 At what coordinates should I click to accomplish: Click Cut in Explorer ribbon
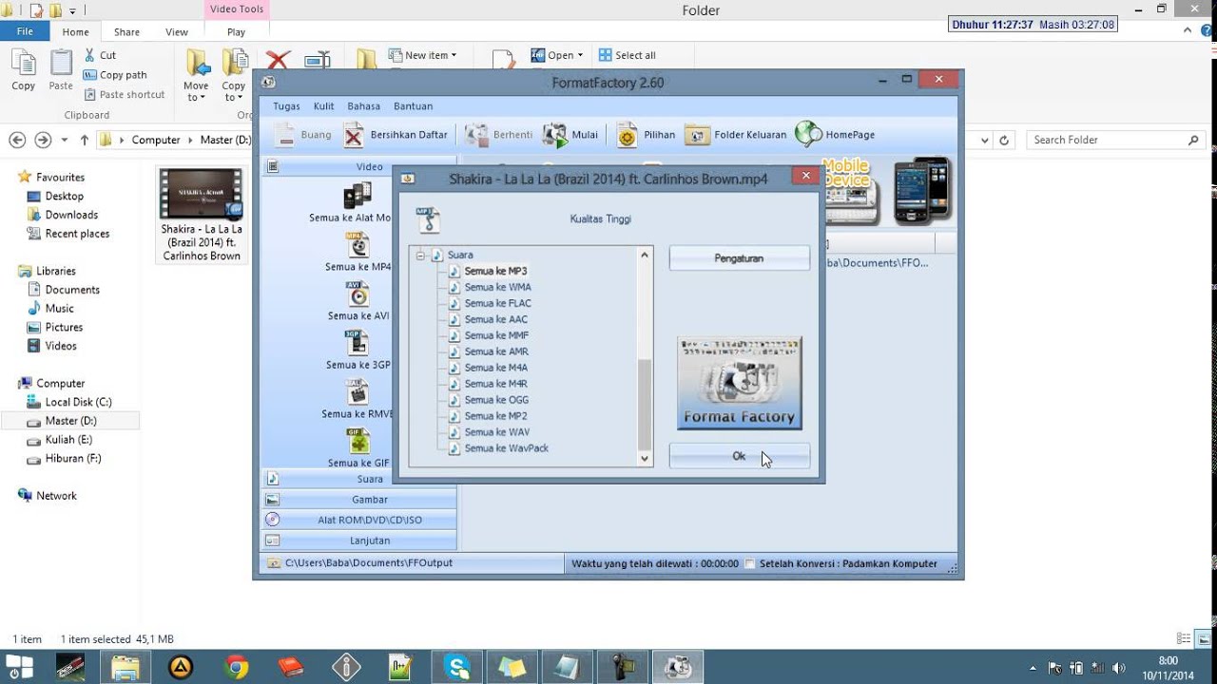(100, 55)
